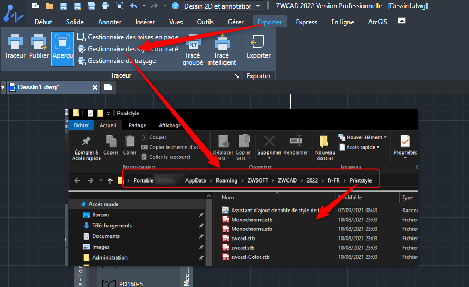Open the redo history dropdown arrow
The width and height of the screenshot is (469, 287).
[x=165, y=6]
